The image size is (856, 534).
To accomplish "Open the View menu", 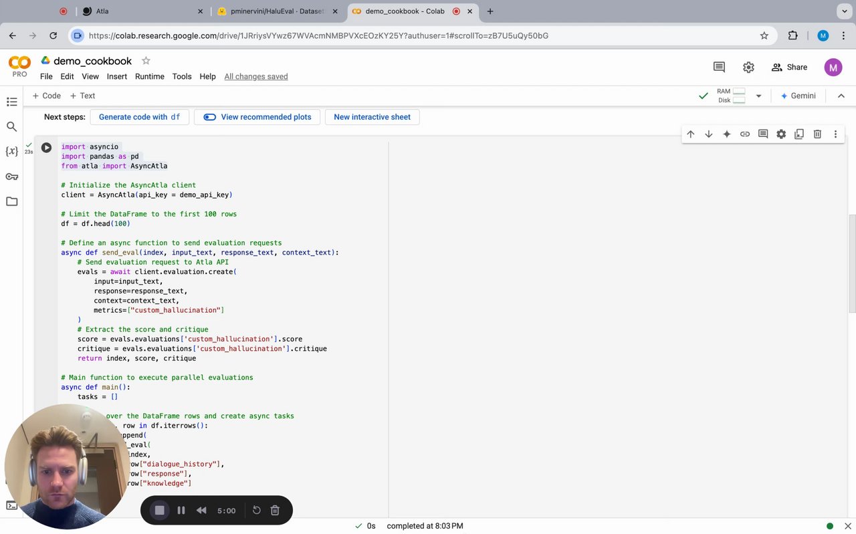I will [x=90, y=77].
